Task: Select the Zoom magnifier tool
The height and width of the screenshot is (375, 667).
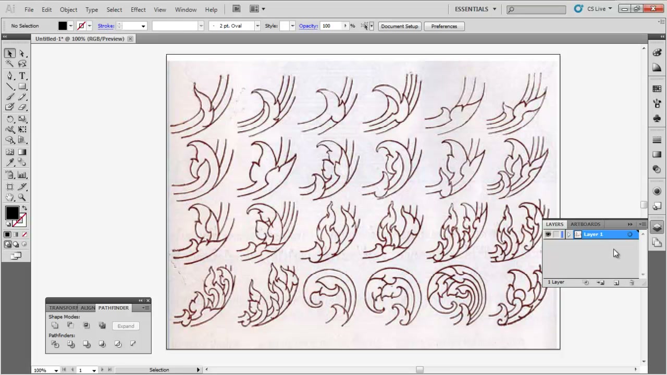Action: [x=22, y=197]
